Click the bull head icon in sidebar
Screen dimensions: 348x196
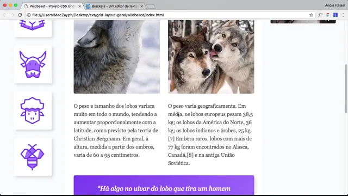point(33,64)
